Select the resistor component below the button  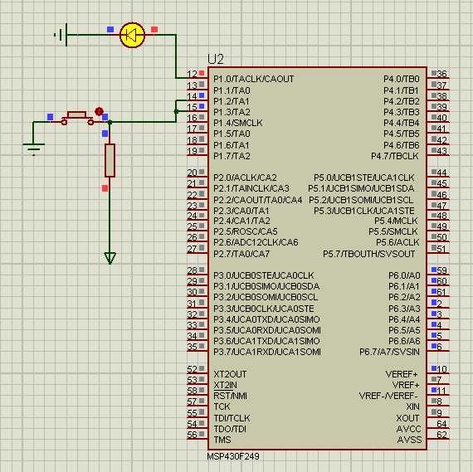pyautogui.click(x=110, y=160)
